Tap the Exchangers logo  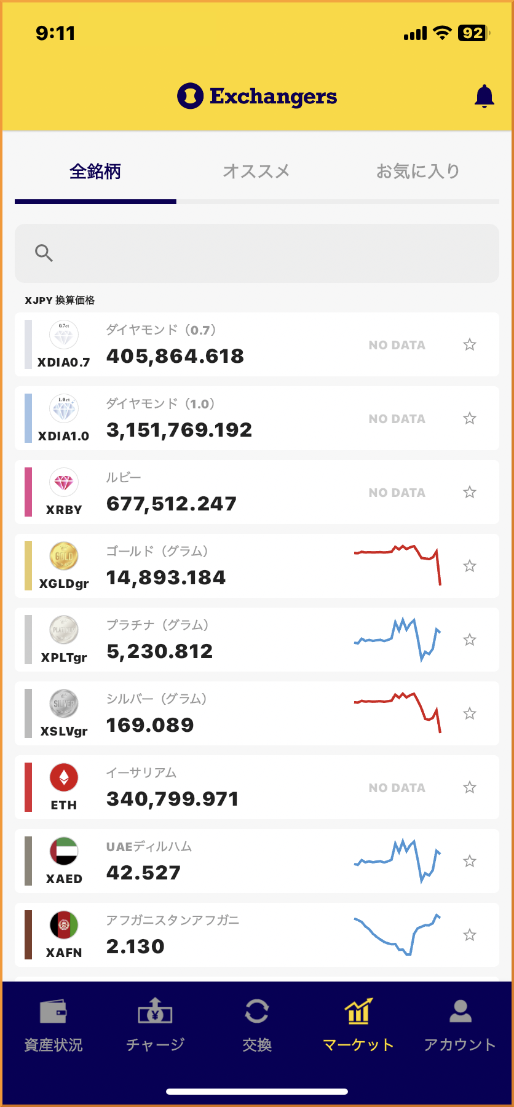(257, 96)
